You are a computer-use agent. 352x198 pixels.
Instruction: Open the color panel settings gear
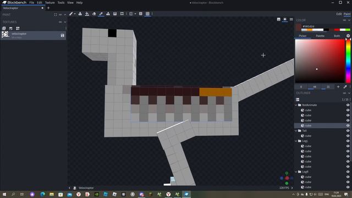tap(348, 36)
